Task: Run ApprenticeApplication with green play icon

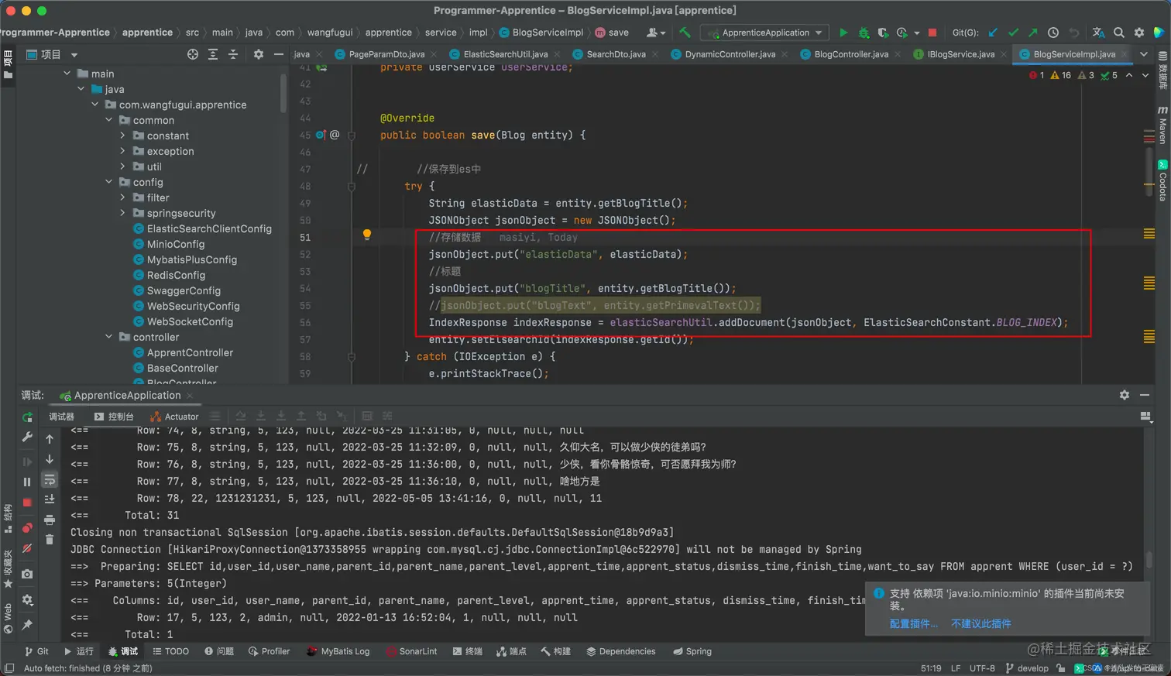Action: (x=843, y=33)
